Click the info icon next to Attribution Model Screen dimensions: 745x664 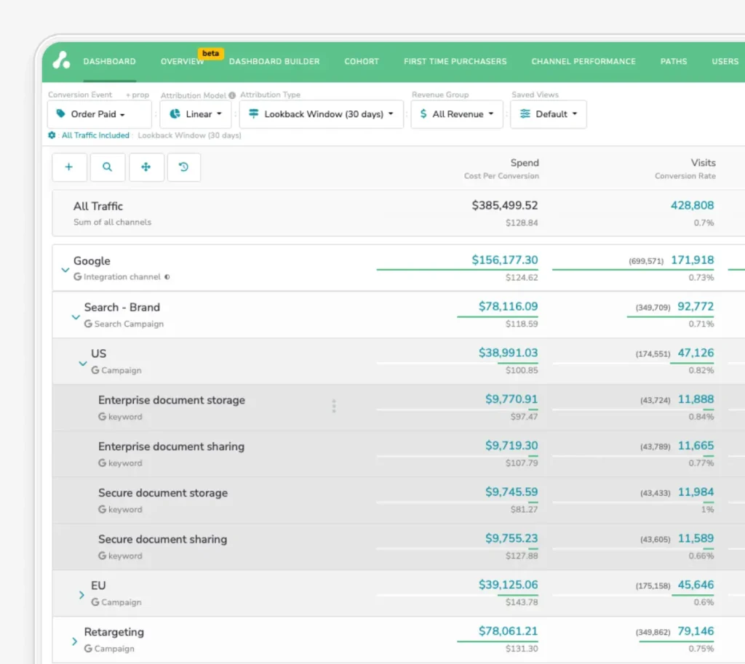click(232, 95)
